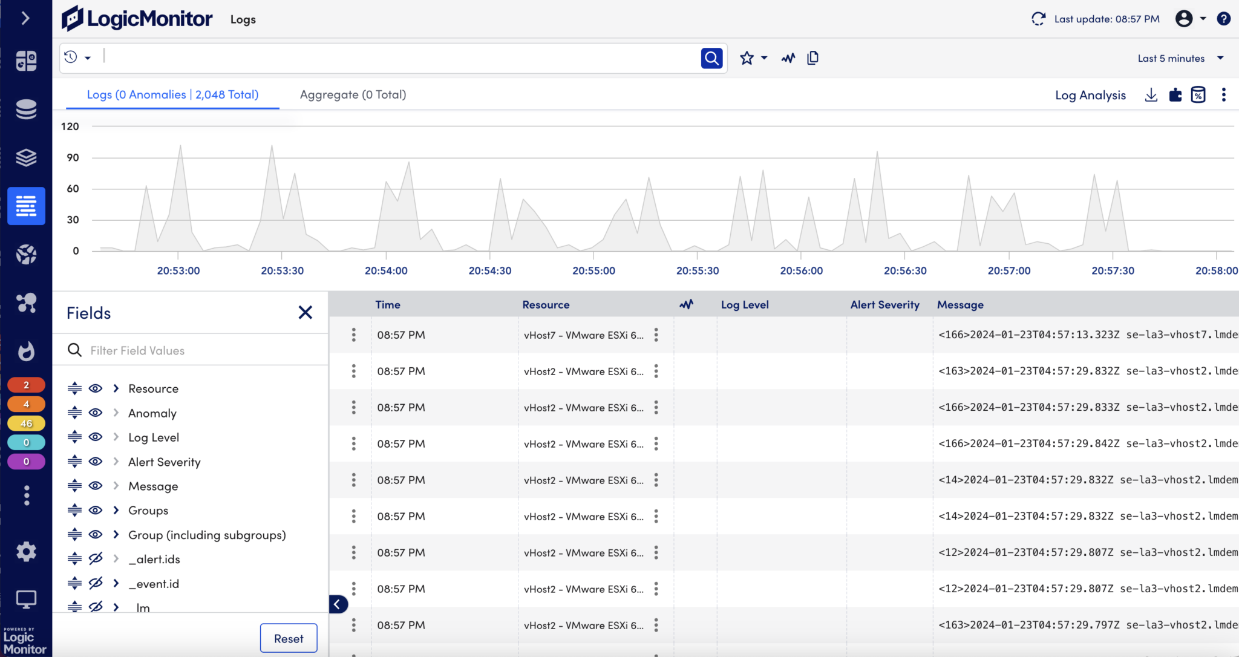Expand the Groups field entry
Screen dimensions: 1239x657
point(116,510)
